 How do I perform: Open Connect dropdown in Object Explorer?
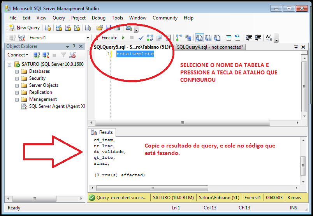pyautogui.click(x=18, y=55)
